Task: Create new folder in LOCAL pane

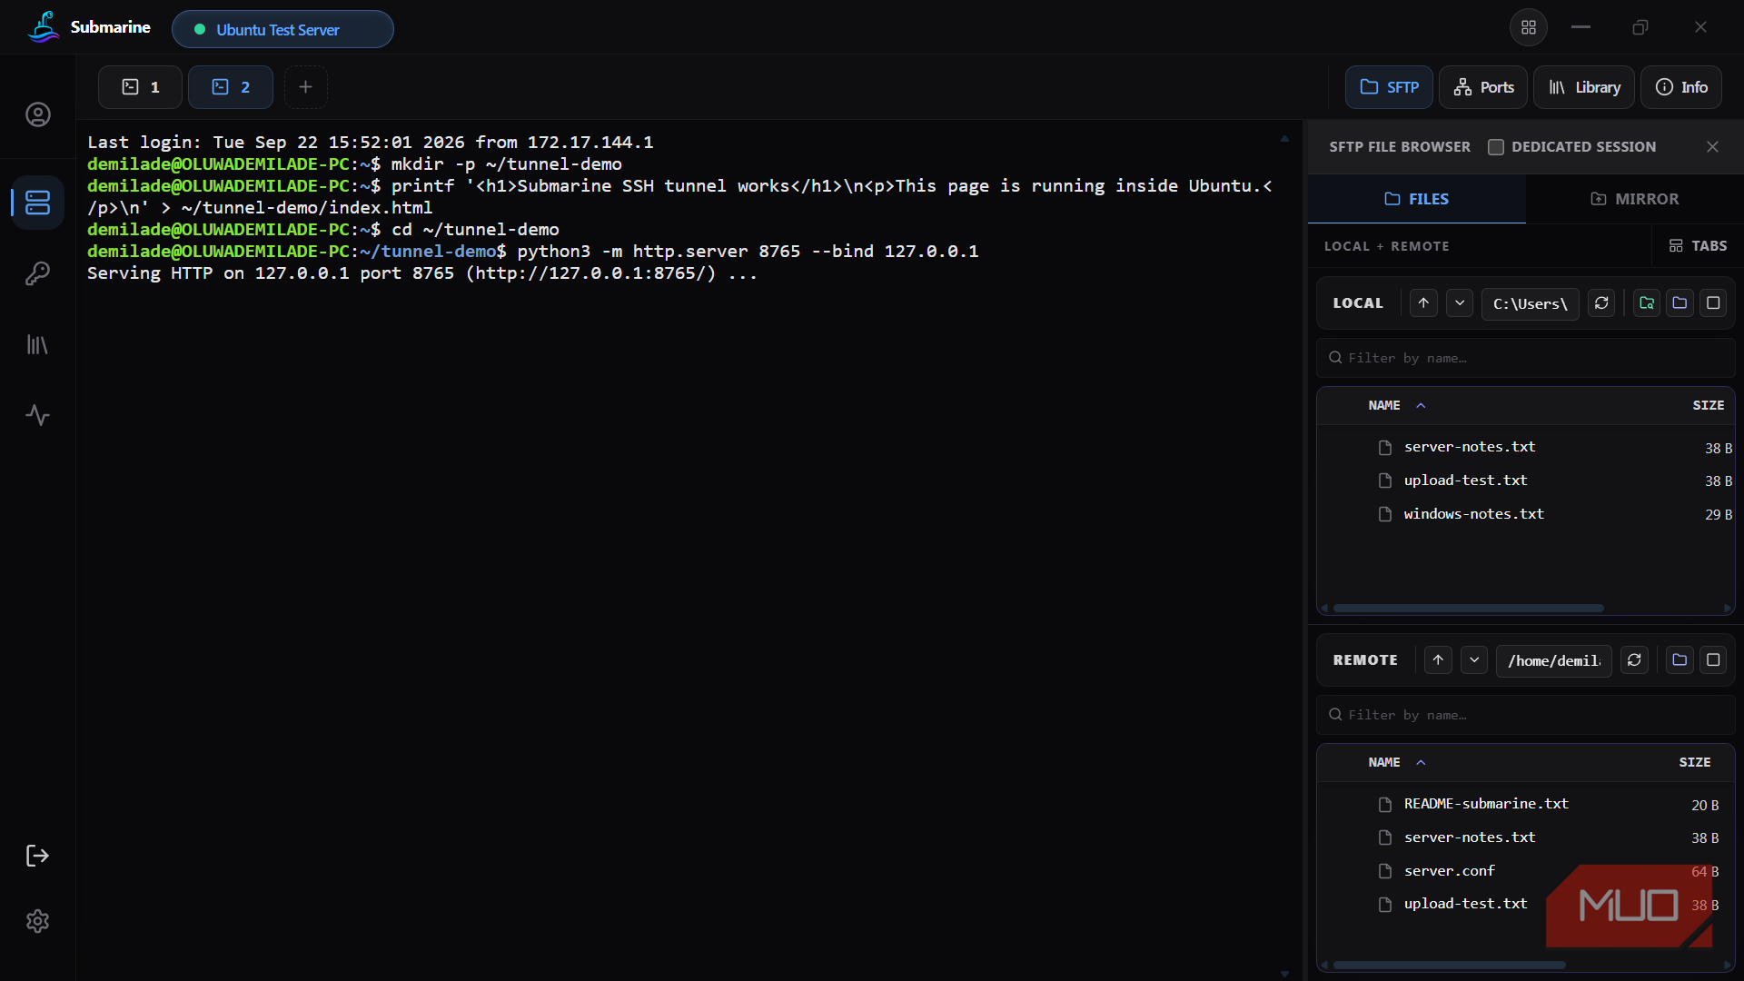Action: point(1680,302)
